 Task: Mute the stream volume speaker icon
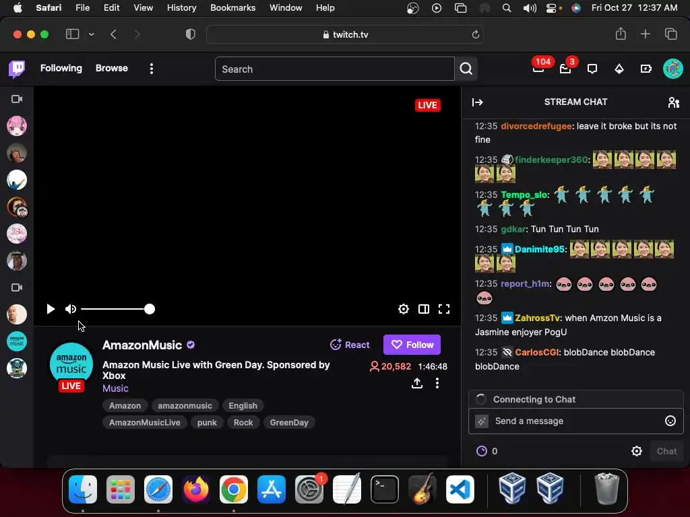pos(70,309)
